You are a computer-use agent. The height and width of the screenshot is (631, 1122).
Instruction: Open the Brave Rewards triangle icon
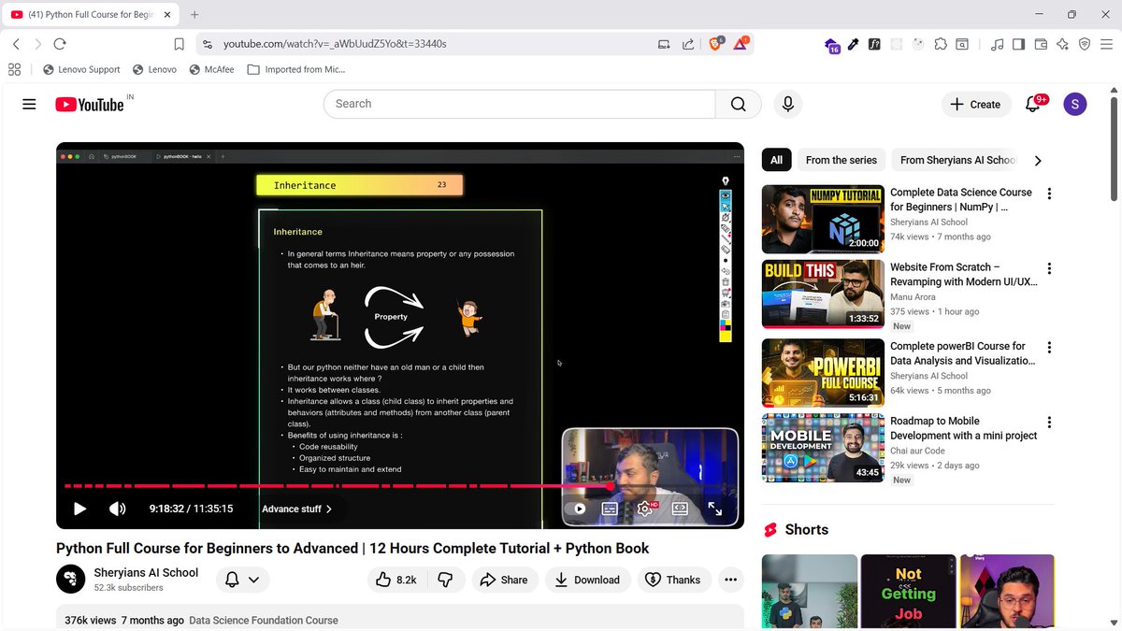[740, 44]
